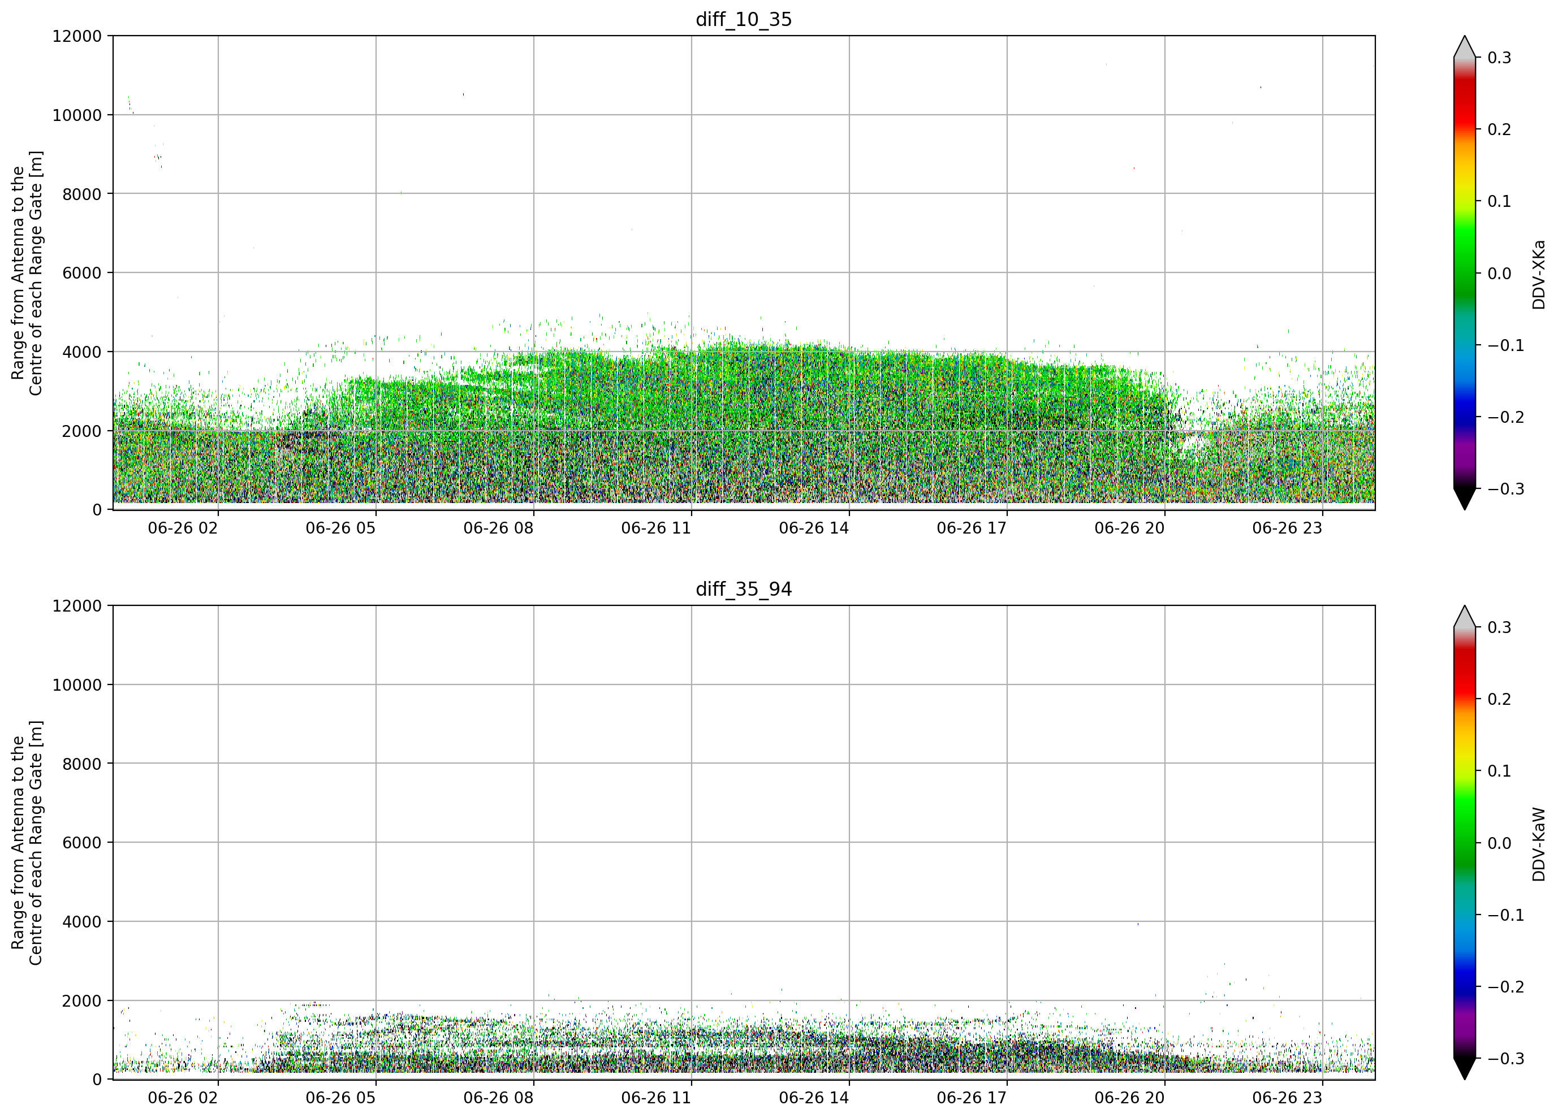Click the 8000 y-tick of diff_35_94 plot
This screenshot has height=1118, width=1558.
(82, 764)
